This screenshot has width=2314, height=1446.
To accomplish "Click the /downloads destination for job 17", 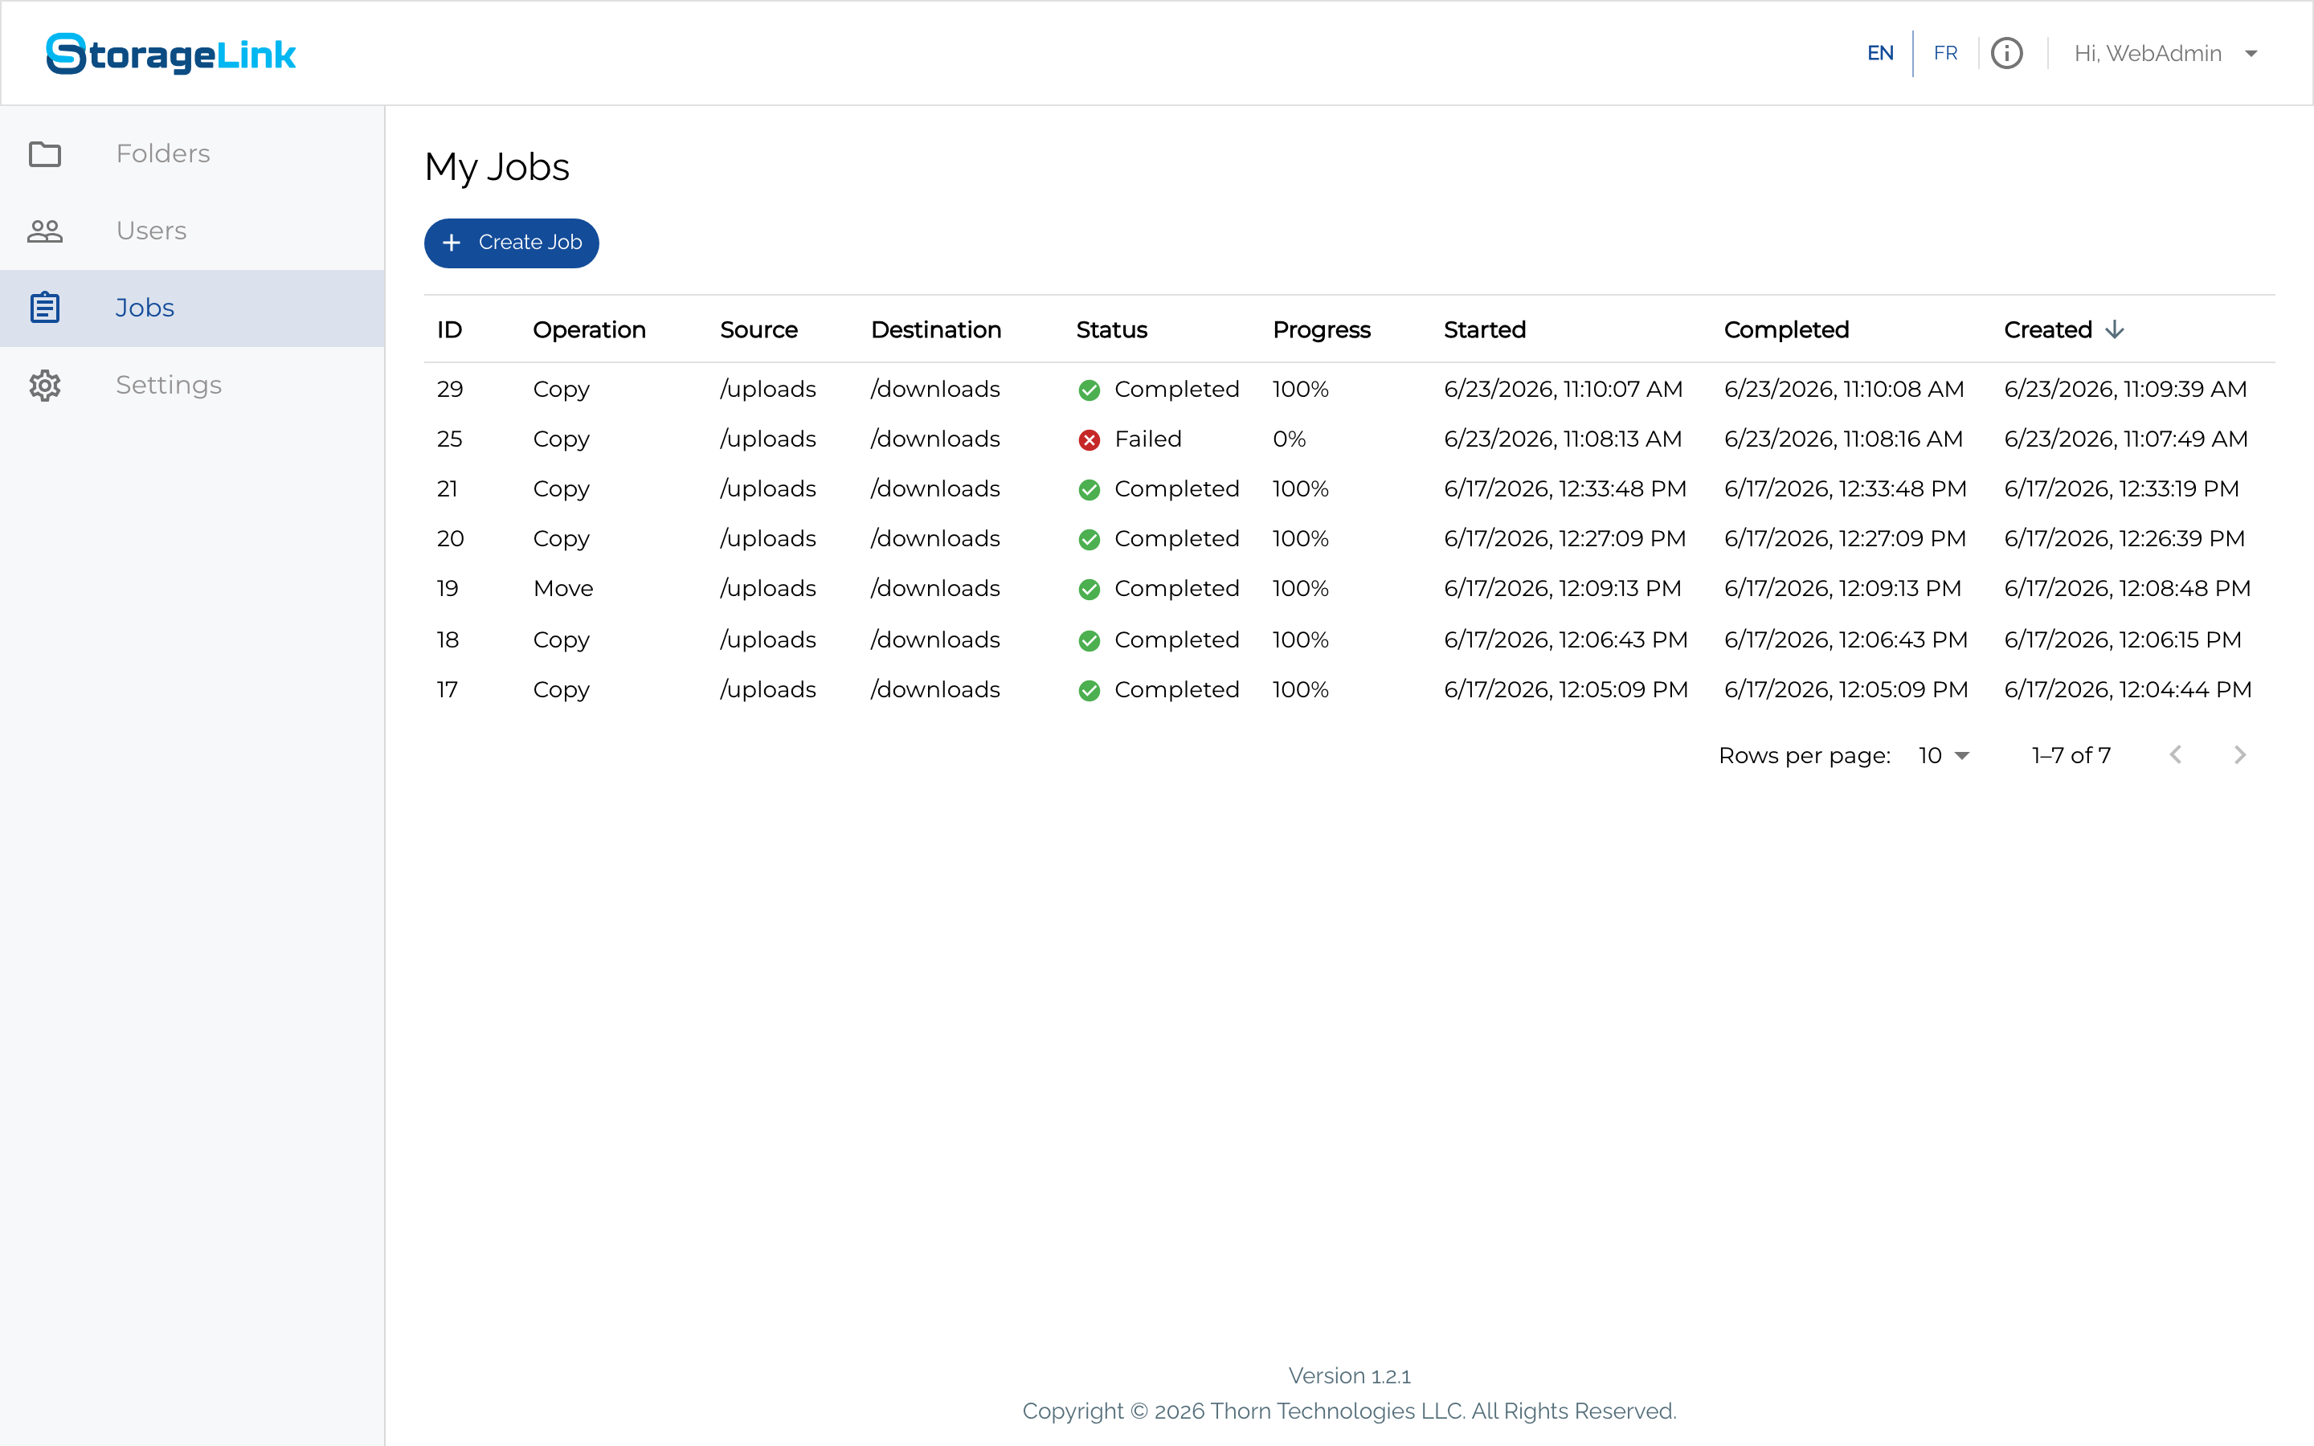I will [935, 689].
